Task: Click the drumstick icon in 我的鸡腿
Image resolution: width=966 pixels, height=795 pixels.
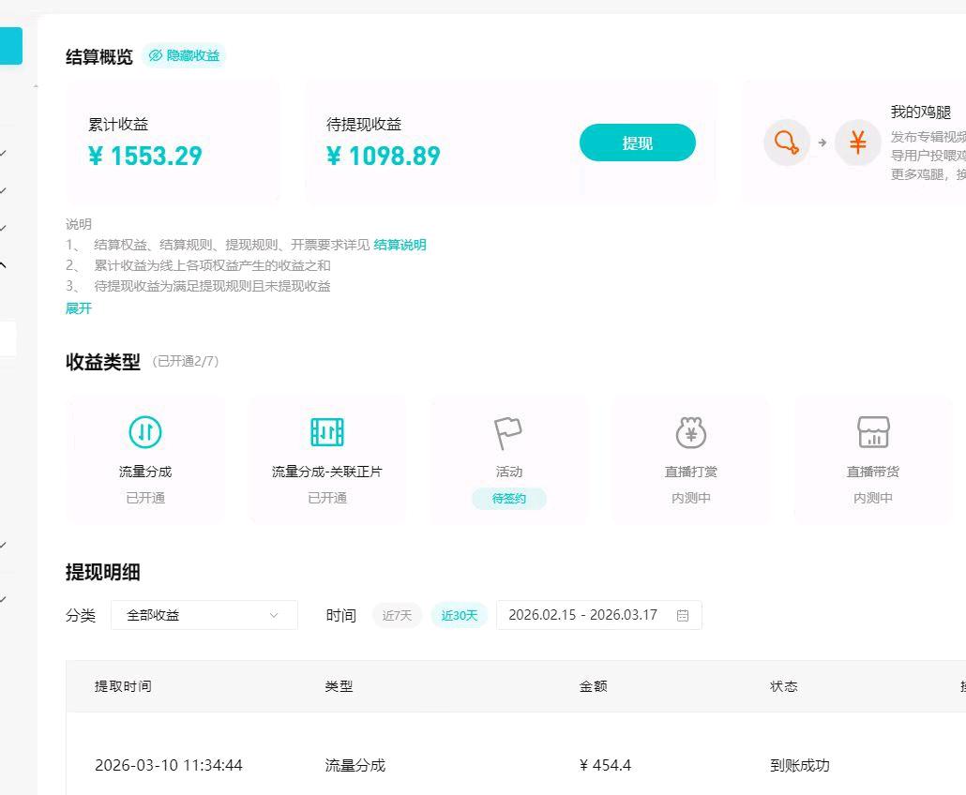Action: pos(788,142)
